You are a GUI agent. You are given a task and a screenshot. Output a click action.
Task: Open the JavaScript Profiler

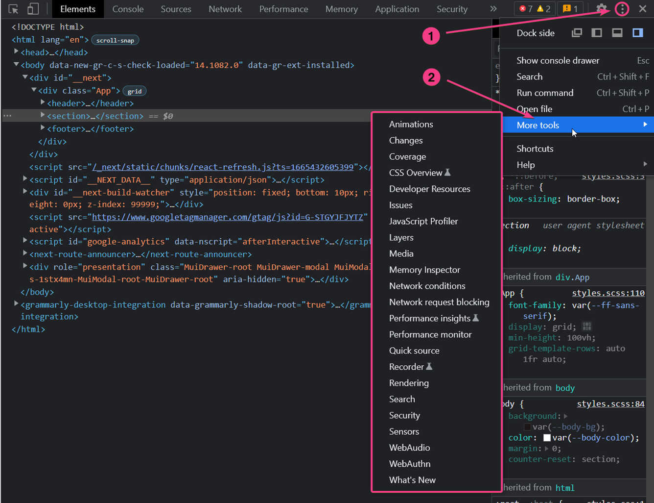(x=437, y=221)
